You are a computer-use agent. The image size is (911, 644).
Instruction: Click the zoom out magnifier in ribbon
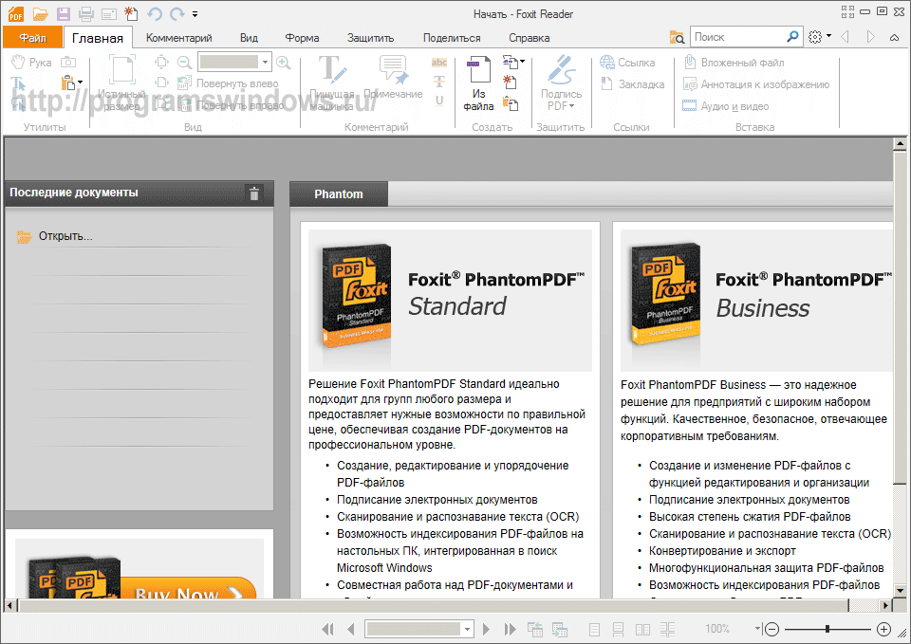(x=184, y=63)
